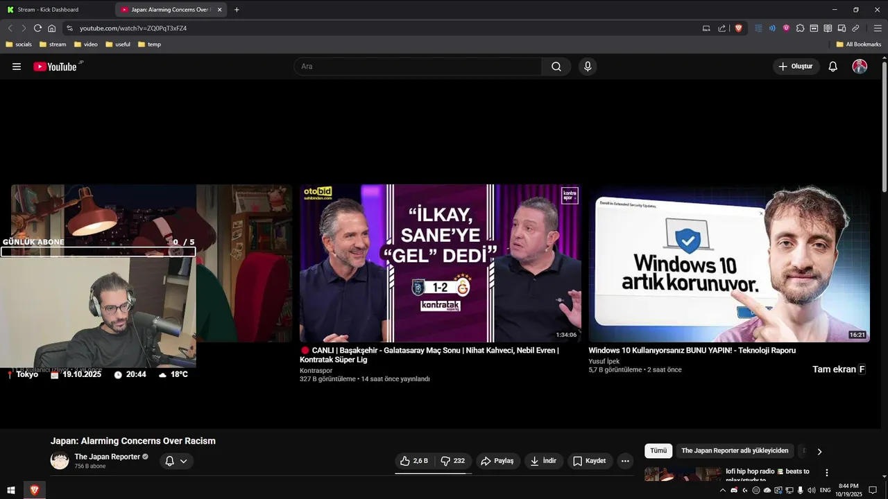Open The Japan Reporter channel avatar
This screenshot has width=888, height=499.
[60, 460]
